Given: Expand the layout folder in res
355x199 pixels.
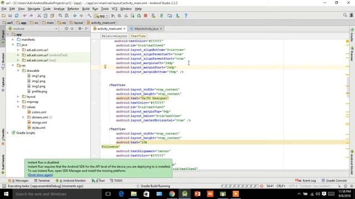Looking at the screenshot, I should pyautogui.click(x=18, y=97).
